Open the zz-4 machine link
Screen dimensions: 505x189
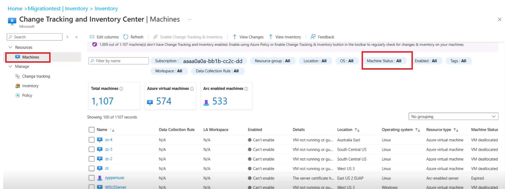(108, 140)
